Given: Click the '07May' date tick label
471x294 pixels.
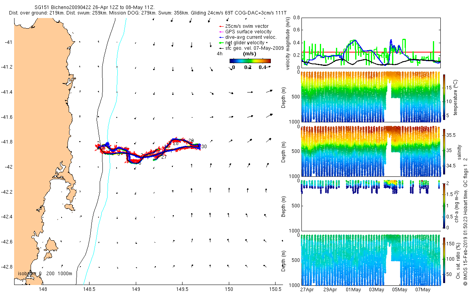Looking at the screenshot, I should pyautogui.click(x=423, y=290).
